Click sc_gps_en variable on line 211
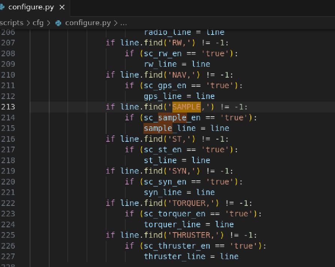Image resolution: width=335 pixels, height=267 pixels. [165, 86]
